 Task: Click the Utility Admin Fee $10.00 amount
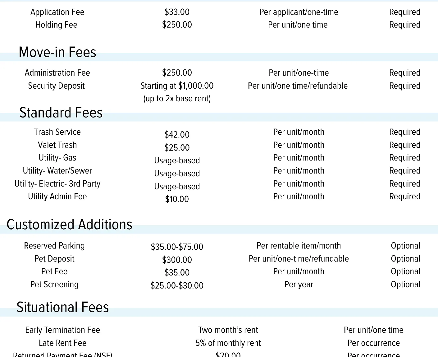pyautogui.click(x=177, y=199)
